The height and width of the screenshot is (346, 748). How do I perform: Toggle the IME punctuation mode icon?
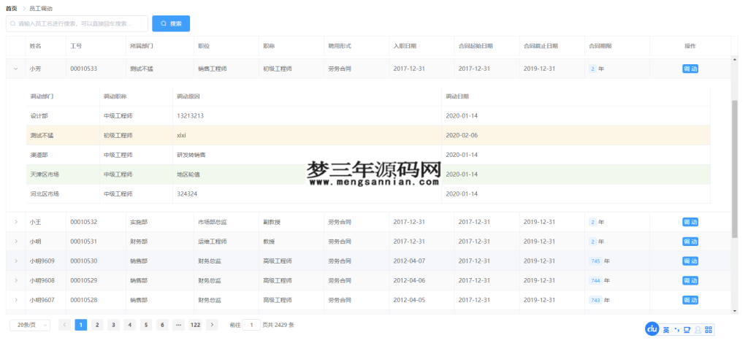[x=676, y=330]
